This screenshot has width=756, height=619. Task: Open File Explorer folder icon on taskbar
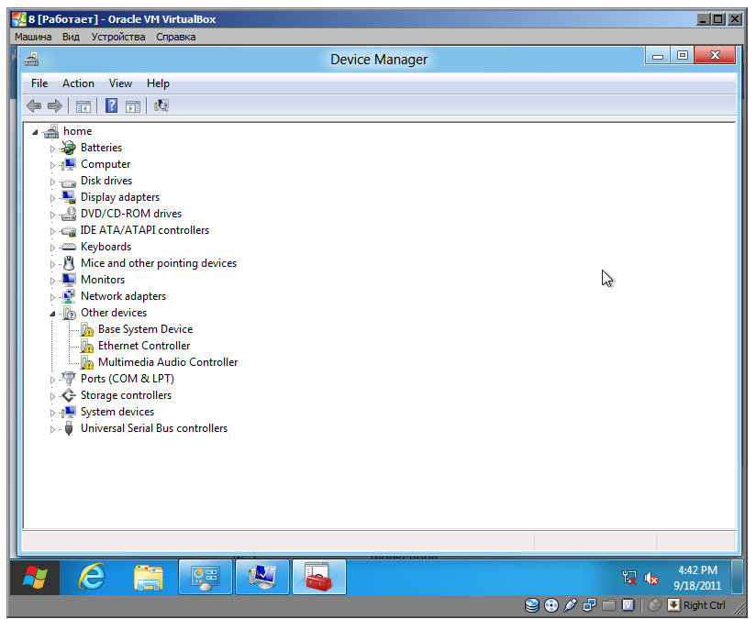coord(149,577)
